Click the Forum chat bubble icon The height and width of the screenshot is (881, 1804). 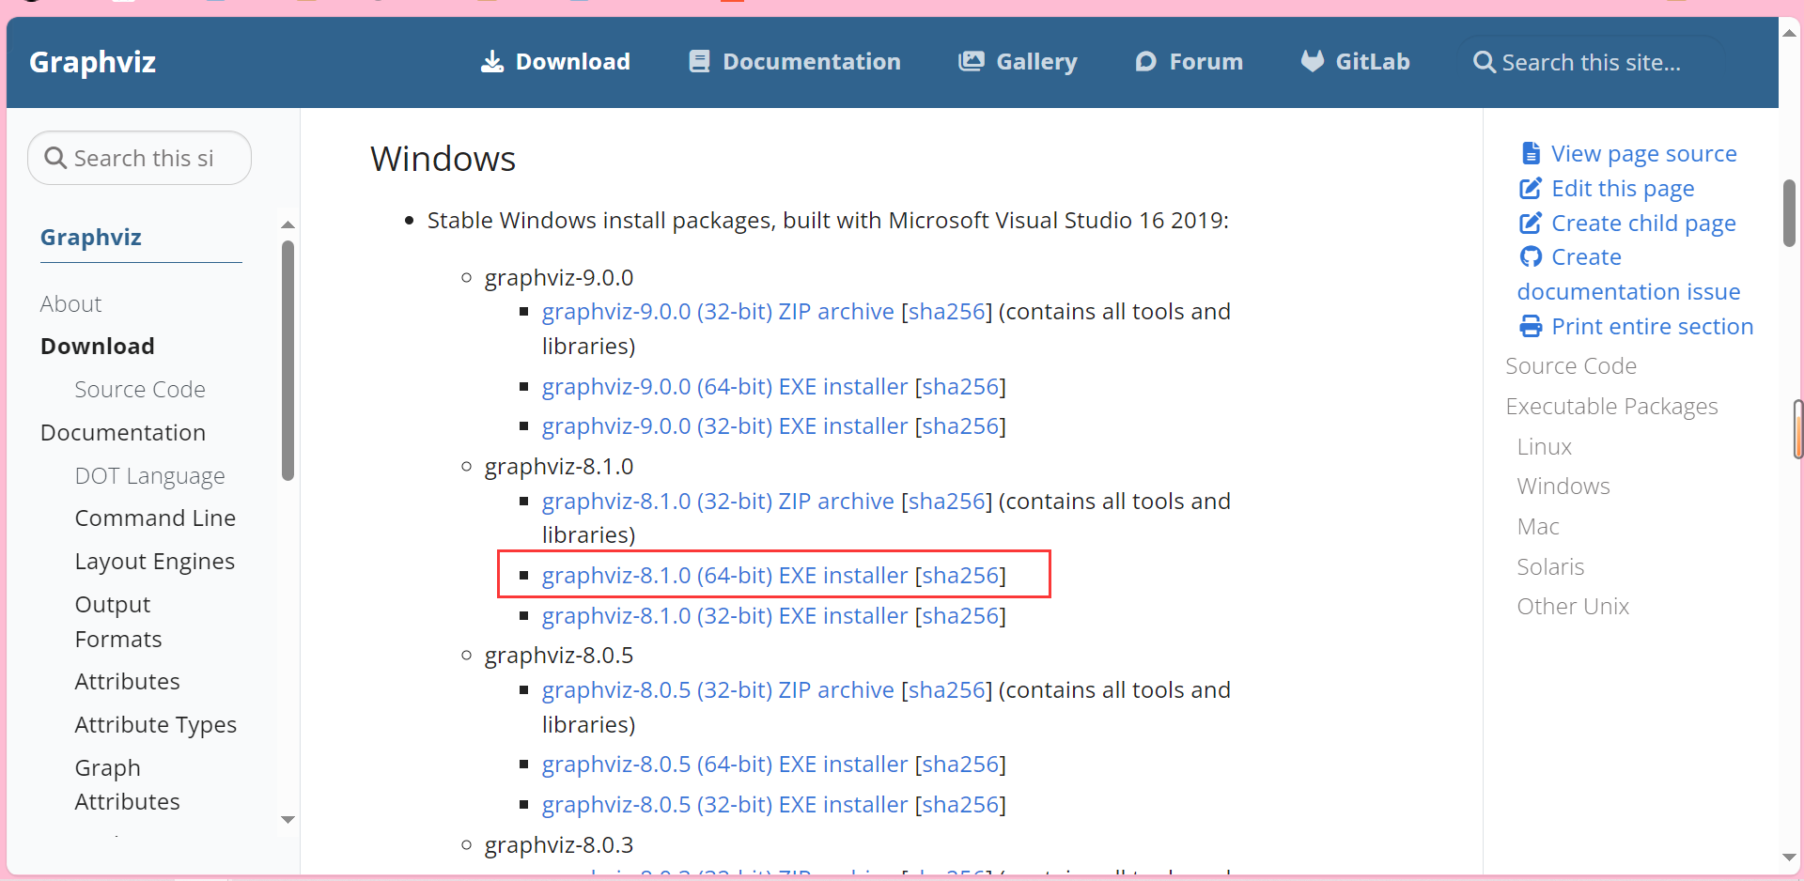1145,62
